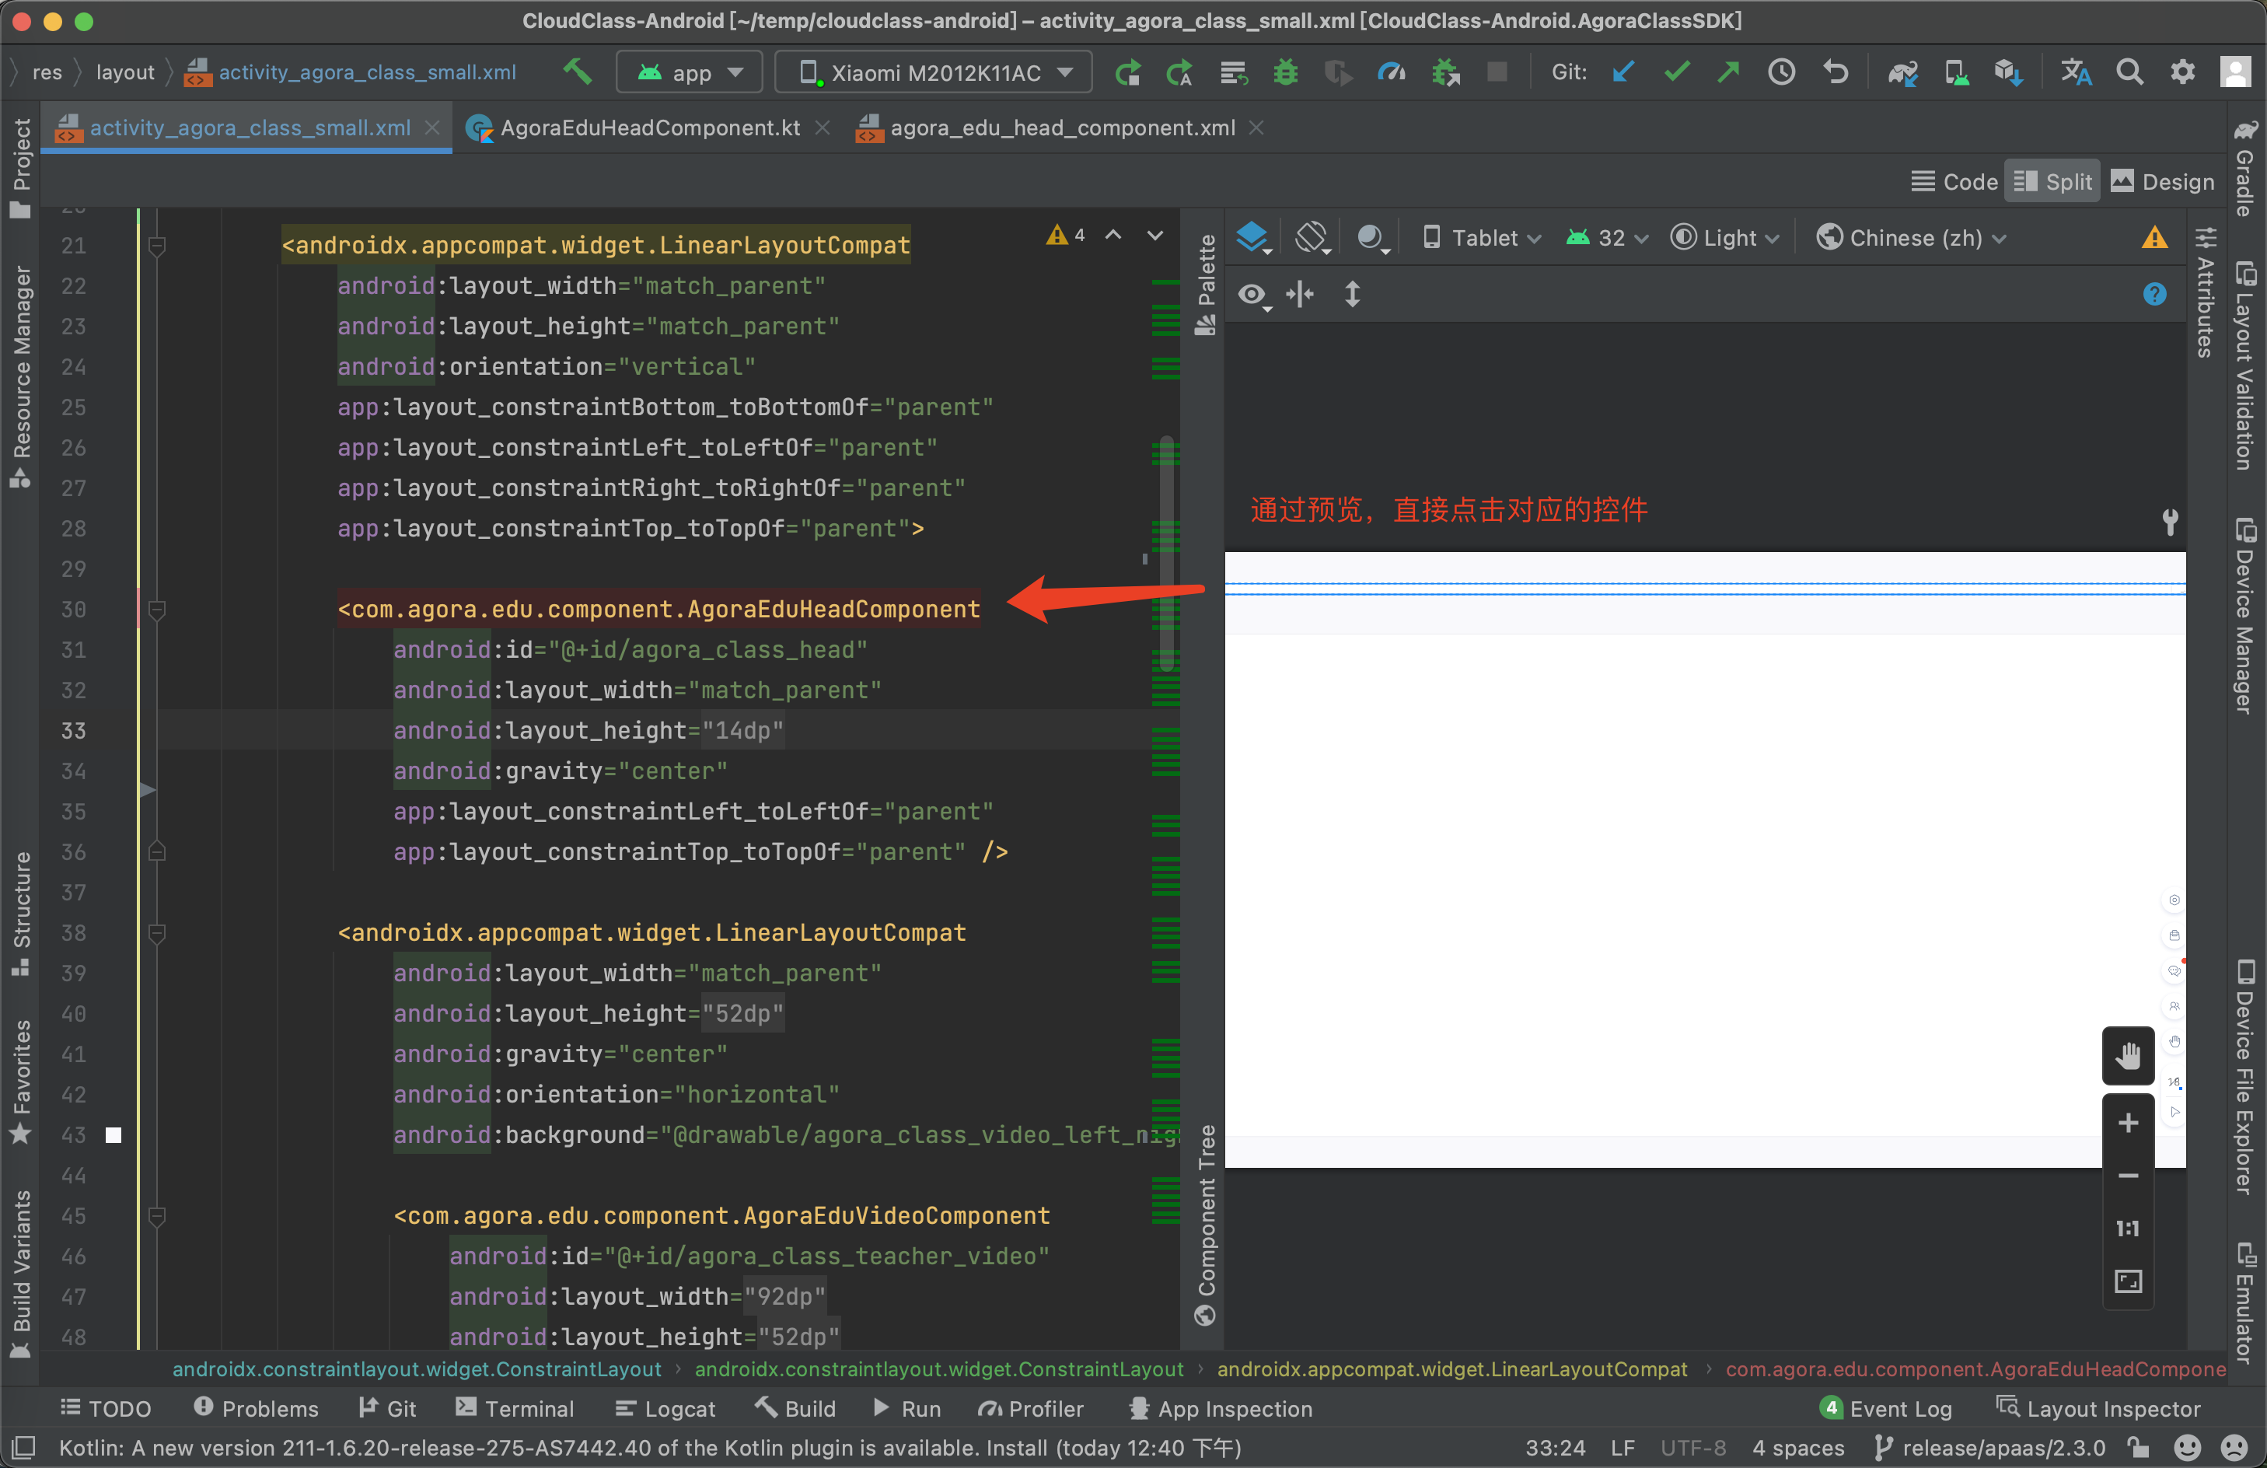Close the activity_agora_class_small.xml tab
The height and width of the screenshot is (1468, 2267).
click(x=431, y=128)
